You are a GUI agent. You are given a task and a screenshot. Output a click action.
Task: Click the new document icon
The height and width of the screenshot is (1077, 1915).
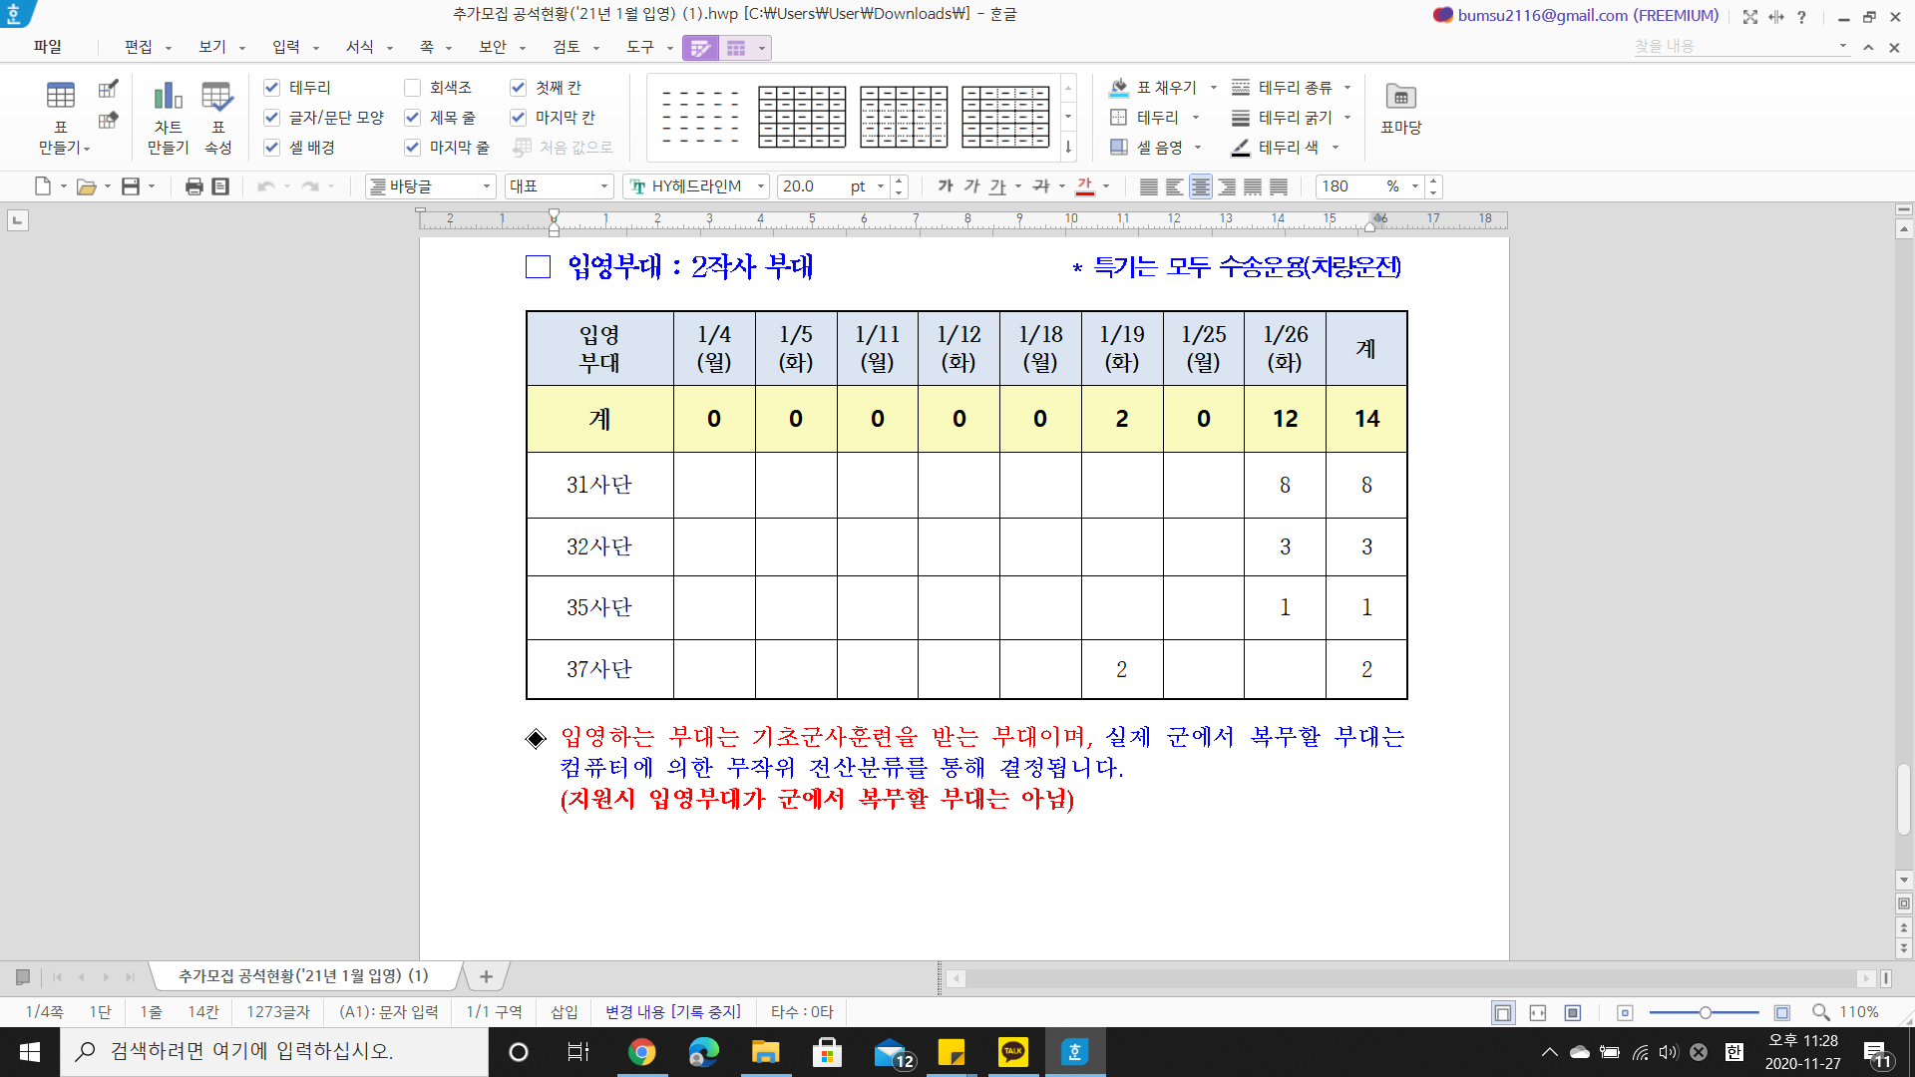pos(43,186)
